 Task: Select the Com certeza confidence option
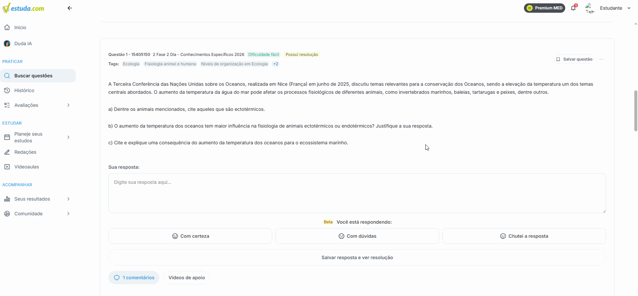pyautogui.click(x=190, y=236)
